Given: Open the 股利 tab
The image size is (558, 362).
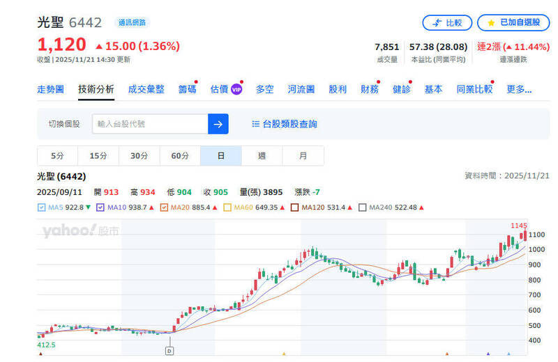Looking at the screenshot, I should [338, 89].
